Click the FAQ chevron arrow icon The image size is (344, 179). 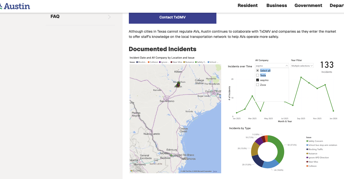coord(109,17)
